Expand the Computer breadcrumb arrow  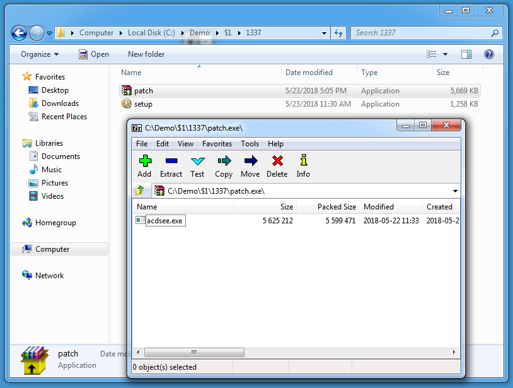point(121,33)
